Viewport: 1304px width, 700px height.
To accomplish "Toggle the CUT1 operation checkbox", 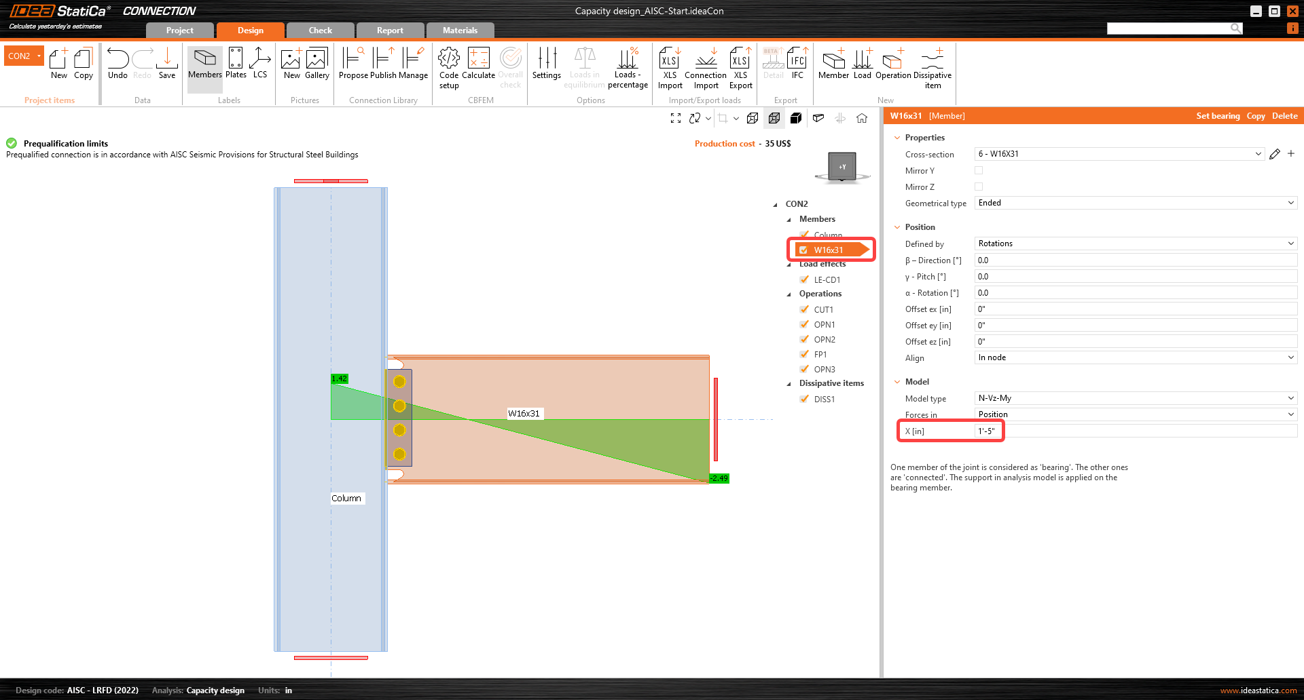I will [x=805, y=309].
